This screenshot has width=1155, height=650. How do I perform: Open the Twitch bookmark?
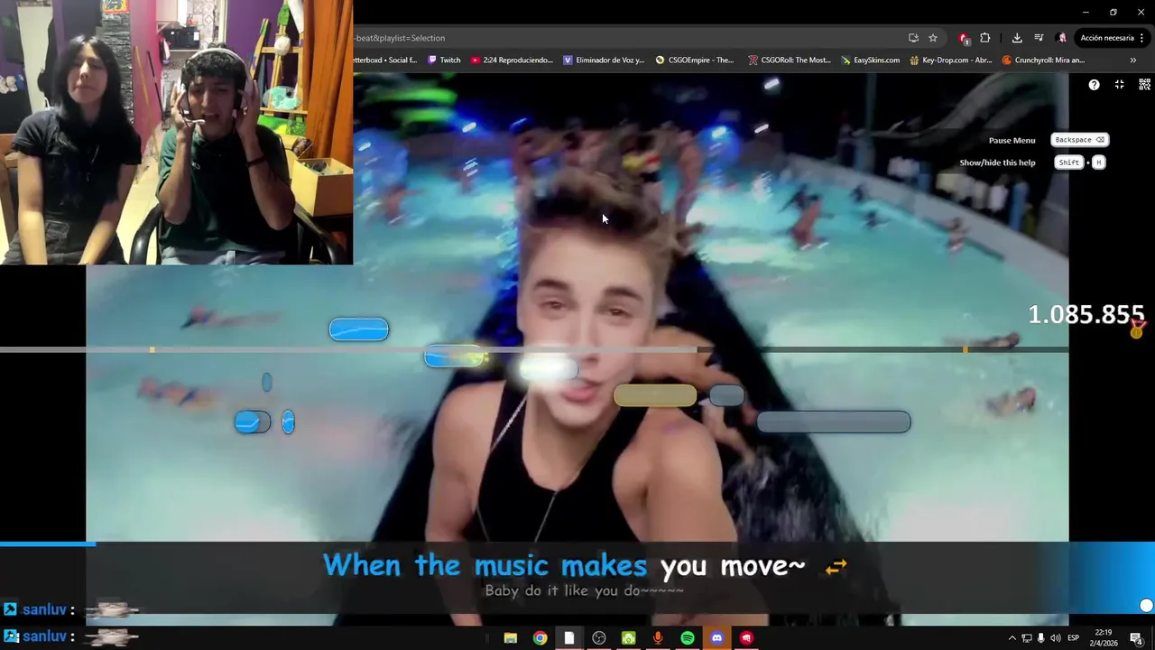tap(444, 60)
